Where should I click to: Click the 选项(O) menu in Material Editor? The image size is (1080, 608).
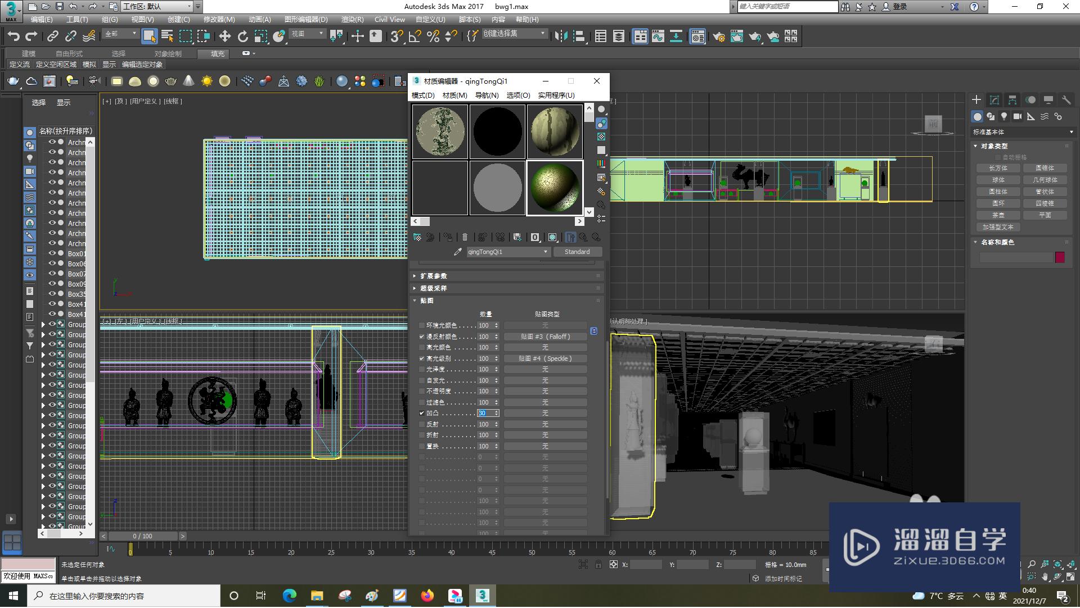[x=517, y=95]
